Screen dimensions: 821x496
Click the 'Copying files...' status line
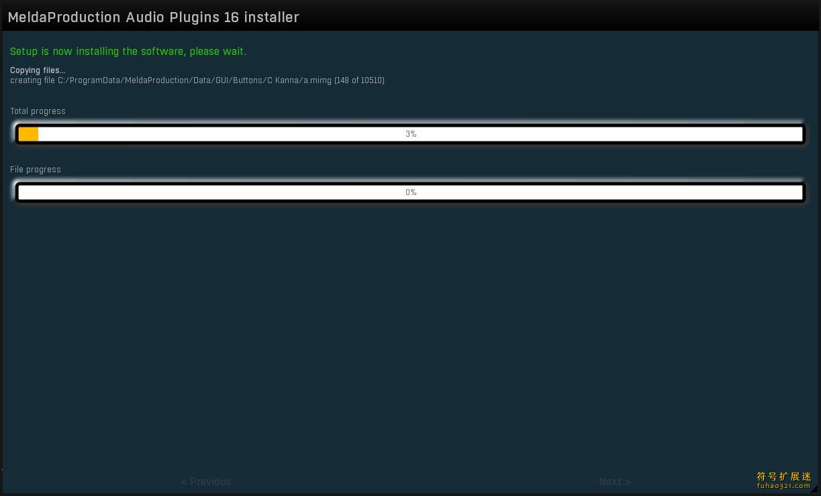click(38, 70)
